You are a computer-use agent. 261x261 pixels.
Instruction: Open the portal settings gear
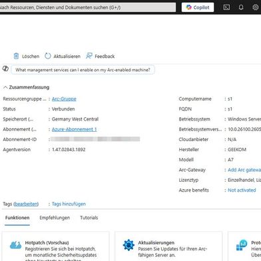tap(256, 7)
